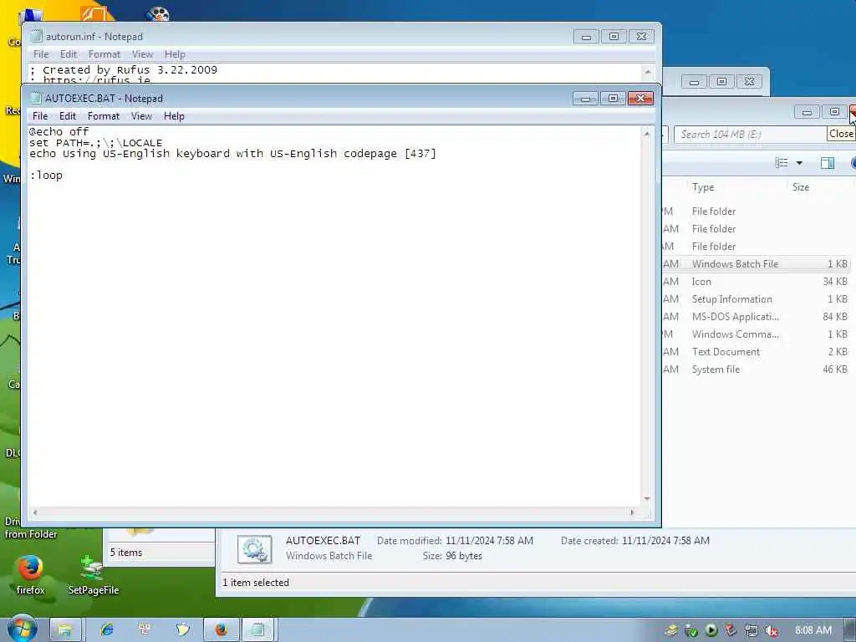Close the autorun.inf Notepad window
856x642 pixels.
(x=641, y=37)
